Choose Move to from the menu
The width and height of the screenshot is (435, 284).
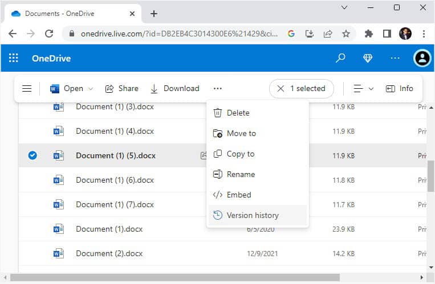258,133
